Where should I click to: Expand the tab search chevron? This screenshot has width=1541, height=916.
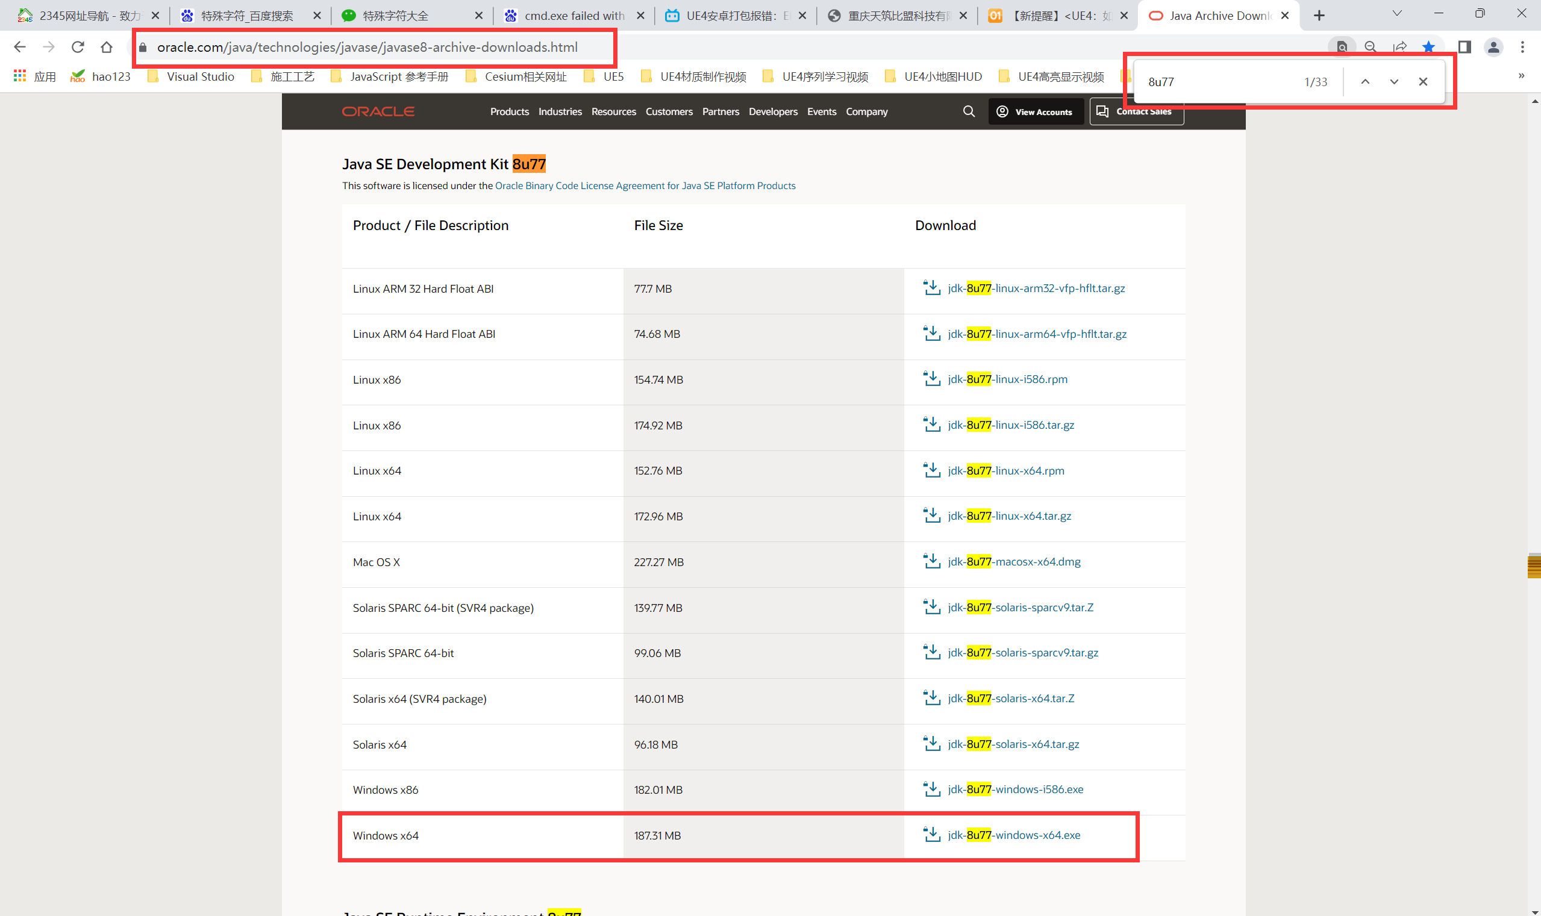pos(1397,14)
